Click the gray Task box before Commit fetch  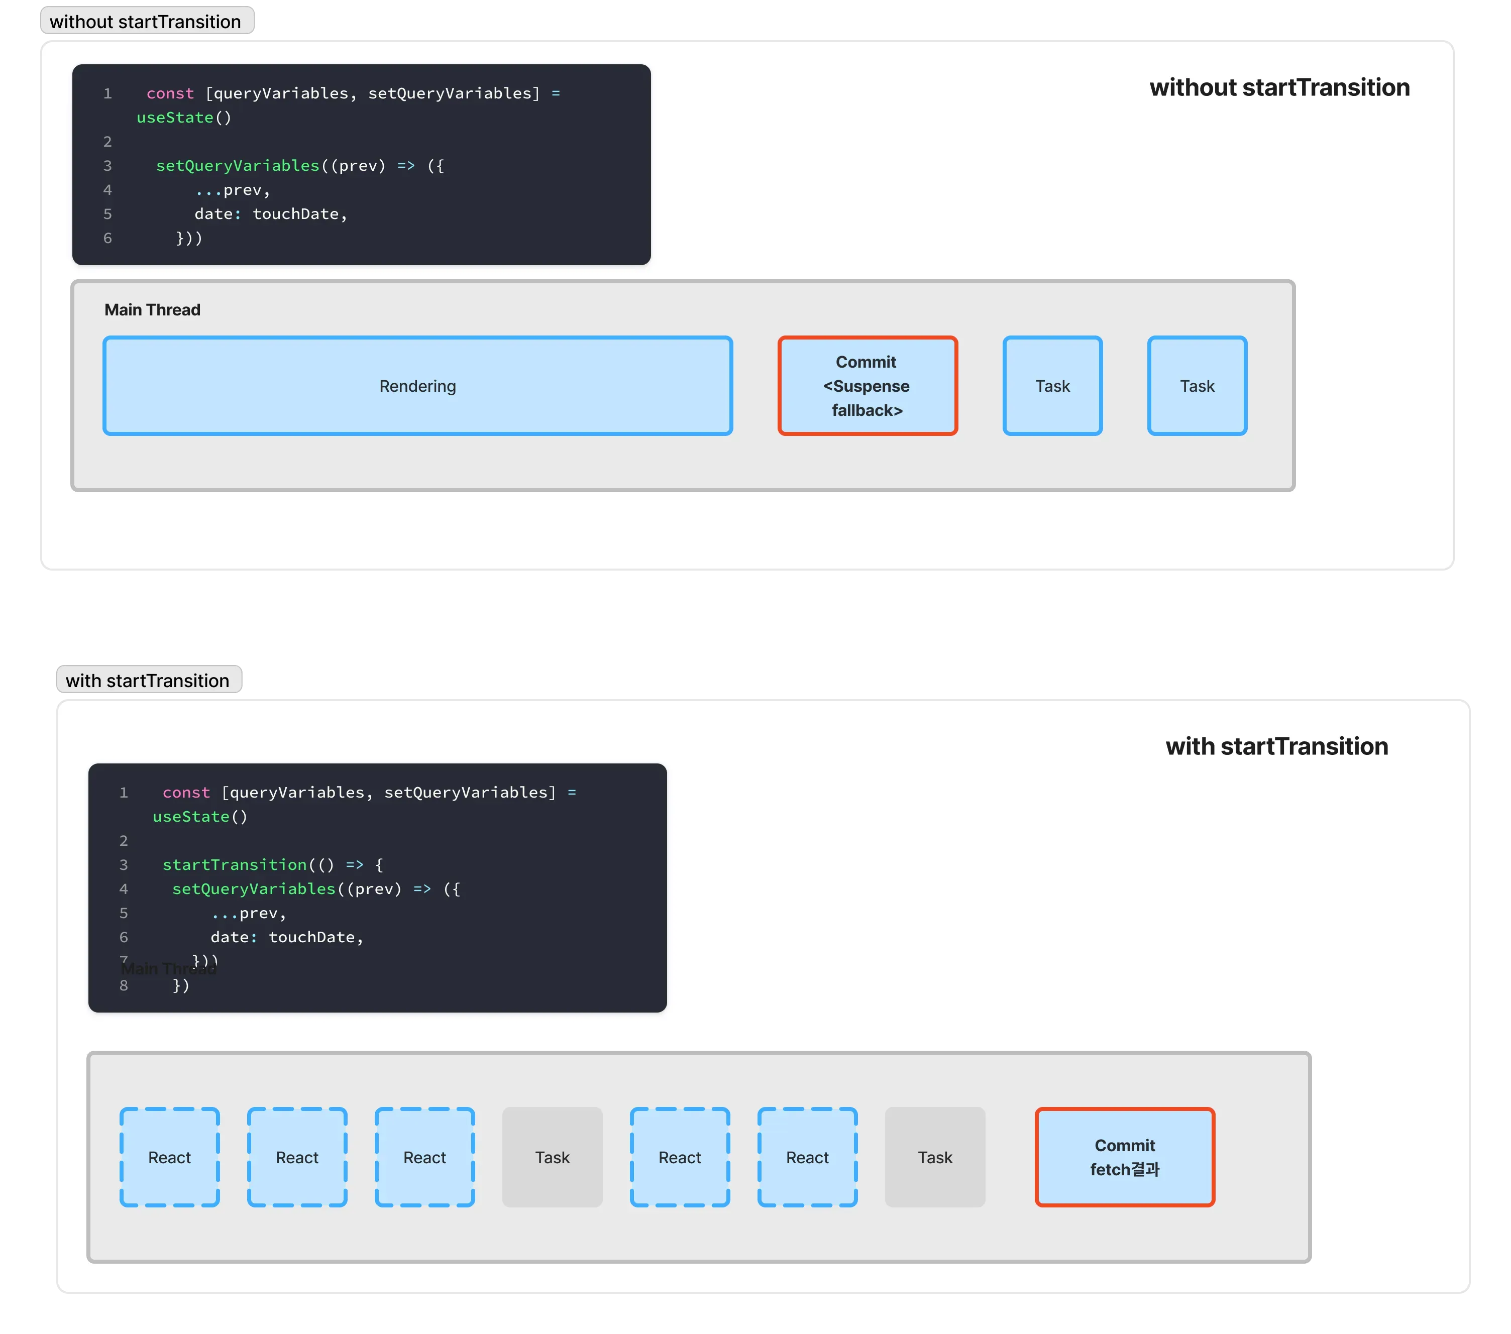click(934, 1157)
